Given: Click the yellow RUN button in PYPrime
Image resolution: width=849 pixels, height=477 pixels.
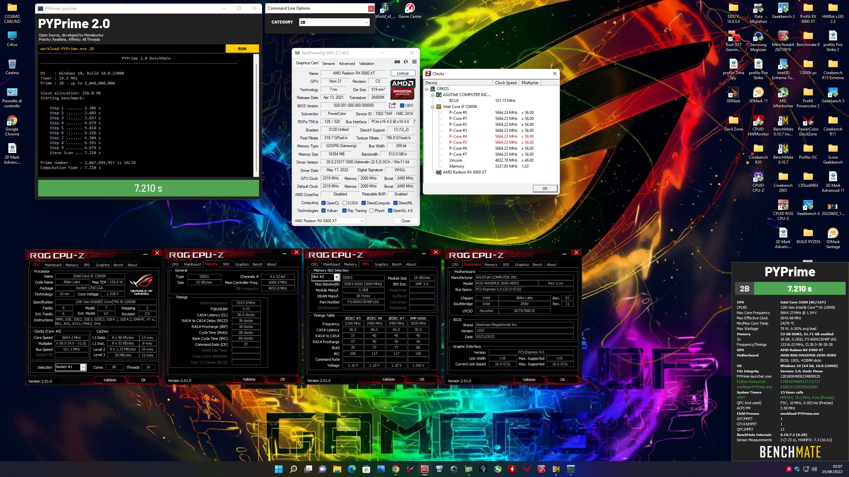Looking at the screenshot, I should (x=242, y=49).
